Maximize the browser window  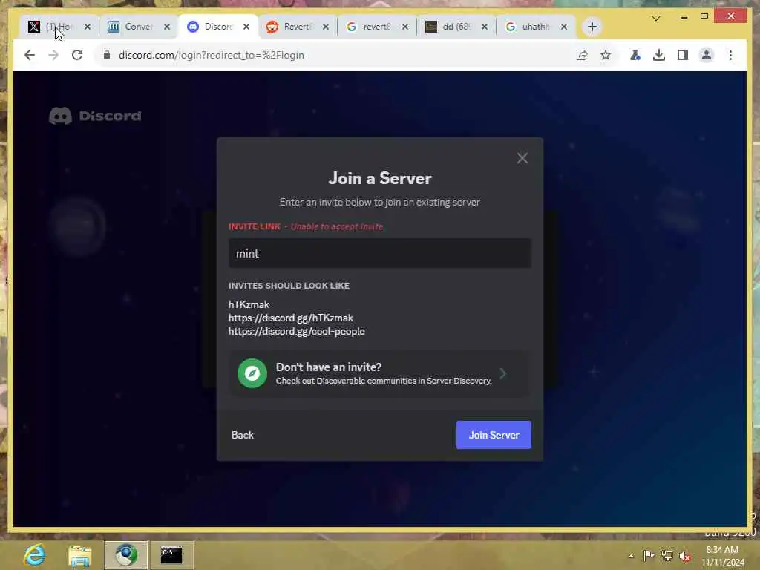coord(704,16)
